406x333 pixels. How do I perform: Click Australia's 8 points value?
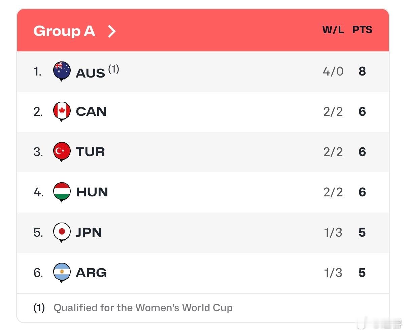[x=362, y=71]
